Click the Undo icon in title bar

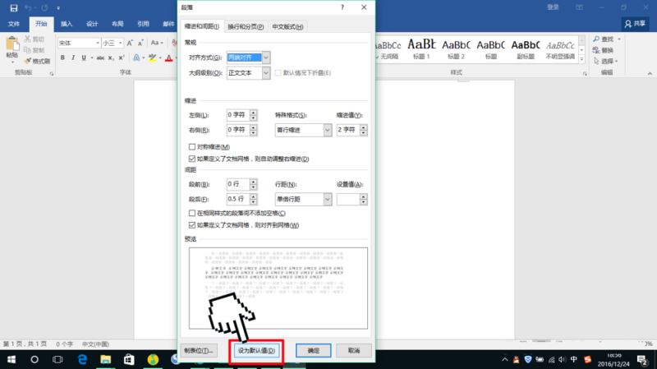click(29, 8)
